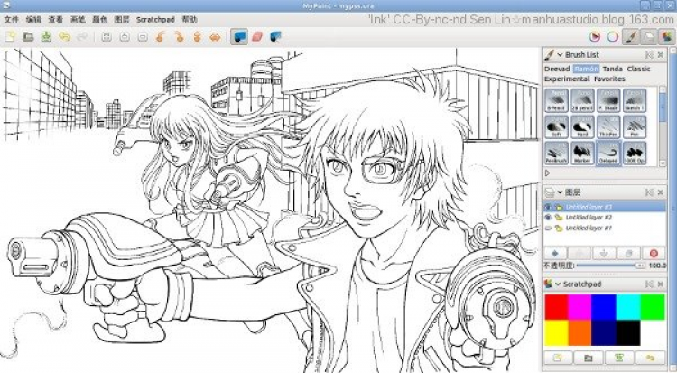Pick the Marker brush
Image resolution: width=677 pixels, height=373 pixels.
(582, 153)
